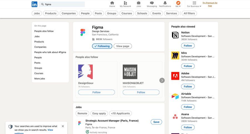Open the DesignGouv logo thumbnail
This screenshot has width=250, height=134.
pyautogui.click(x=86, y=72)
